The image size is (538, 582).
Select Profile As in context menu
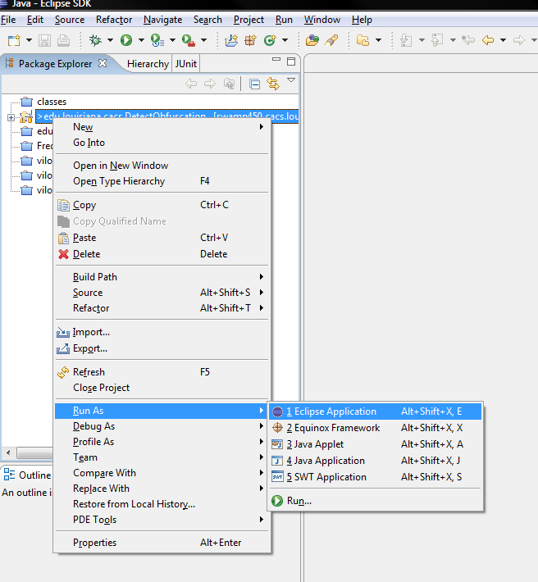162,442
